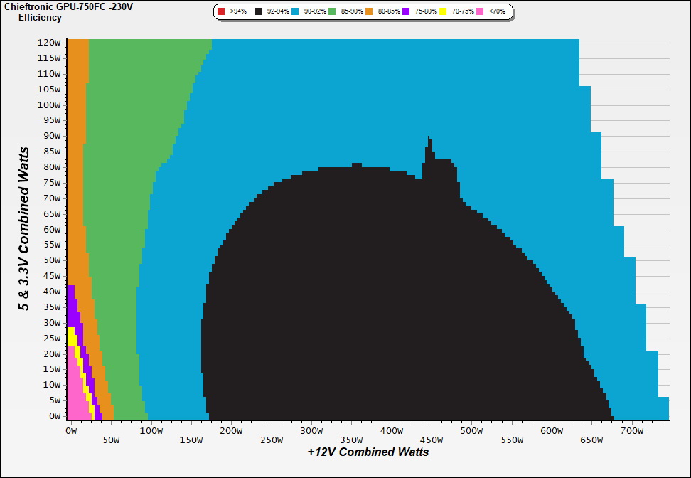Click the +12V Combined Watts axis title
The image size is (691, 478).
pos(368,452)
